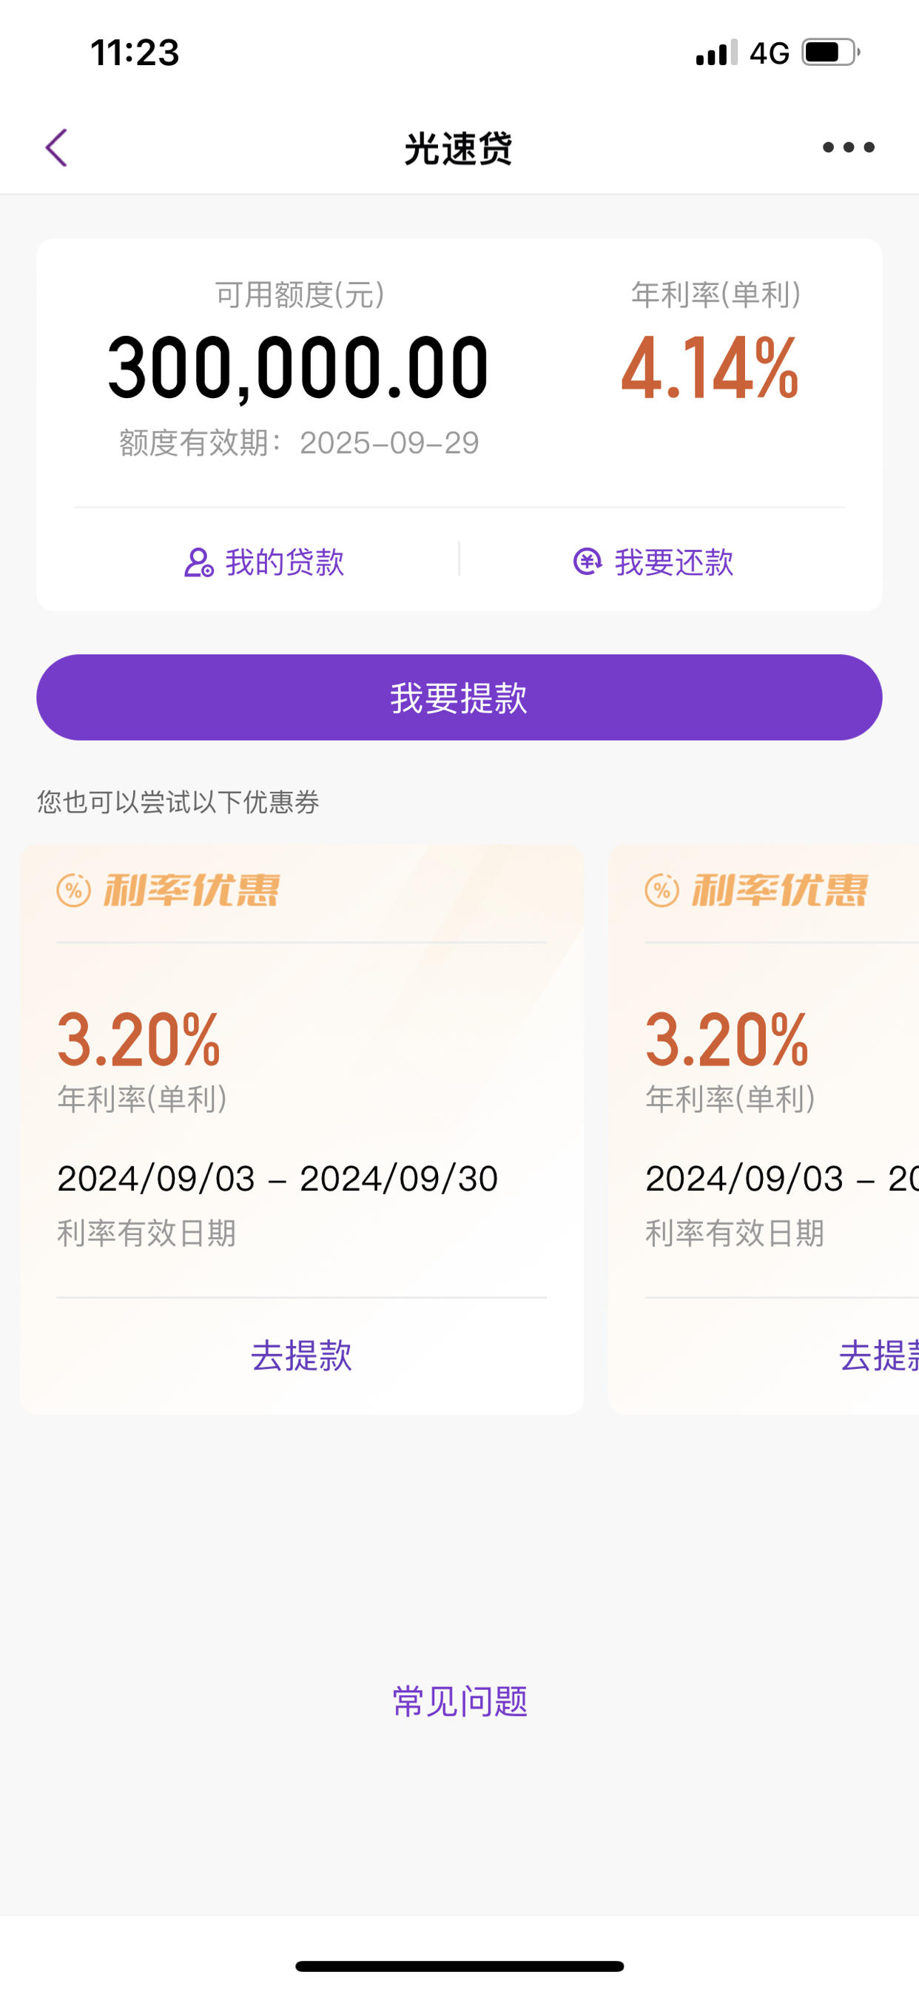Viewport: 919px width, 1989px height.
Task: Tap the 4.14% annual interest rate
Action: (x=710, y=369)
